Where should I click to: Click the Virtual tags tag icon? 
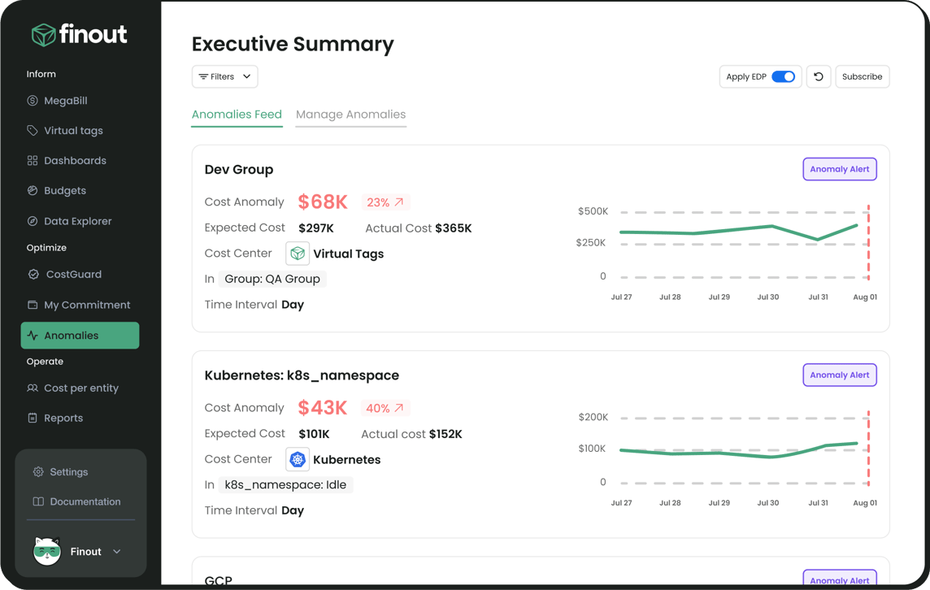point(33,131)
